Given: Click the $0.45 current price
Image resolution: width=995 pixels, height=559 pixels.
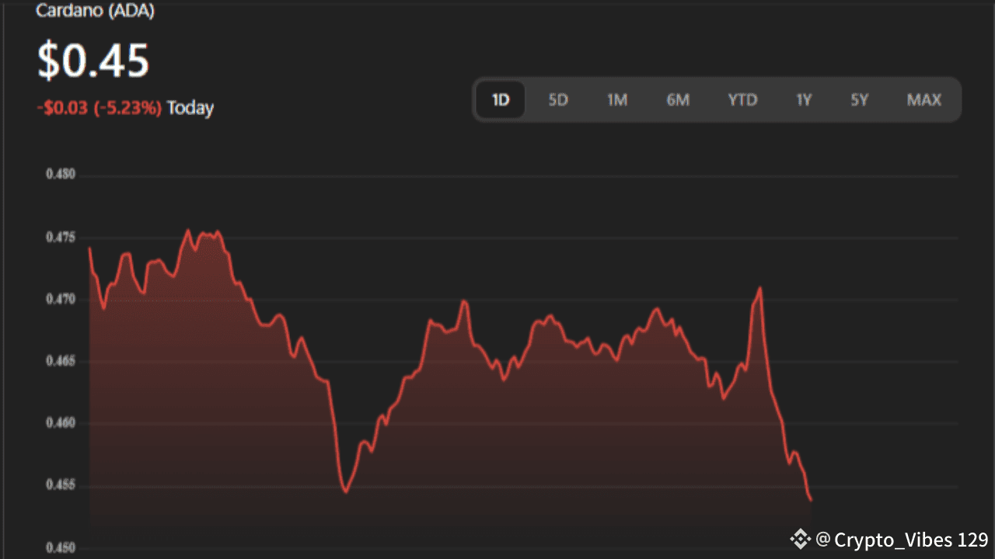Looking at the screenshot, I should click(x=93, y=59).
